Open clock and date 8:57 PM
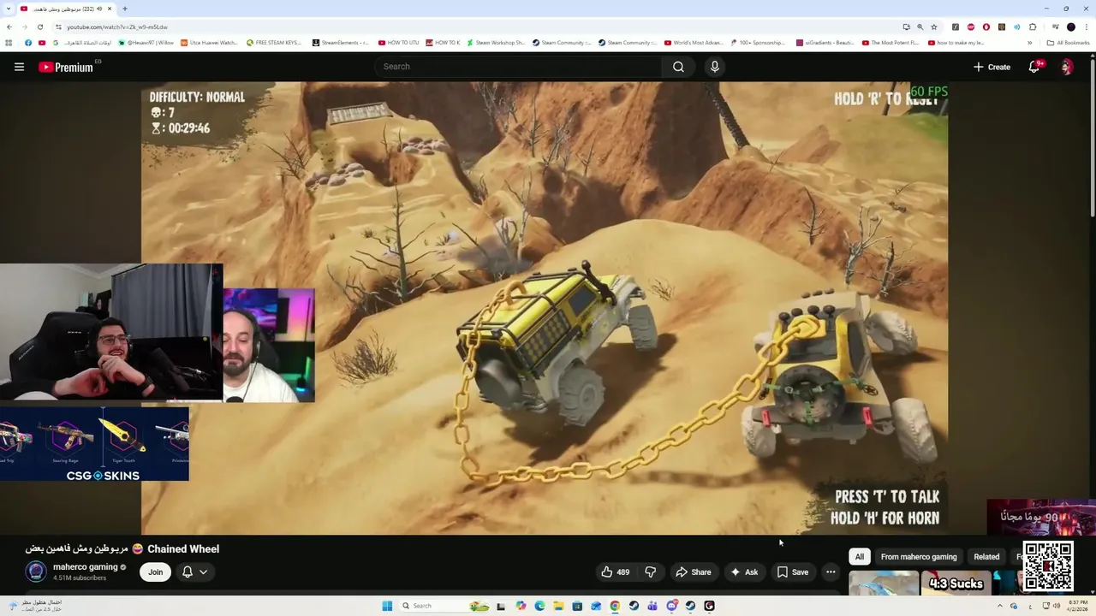 click(x=1077, y=606)
